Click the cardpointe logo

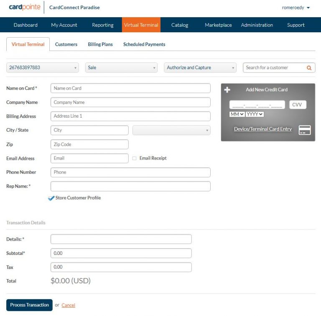point(25,7)
